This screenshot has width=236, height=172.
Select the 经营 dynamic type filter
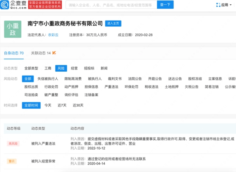point(74,69)
